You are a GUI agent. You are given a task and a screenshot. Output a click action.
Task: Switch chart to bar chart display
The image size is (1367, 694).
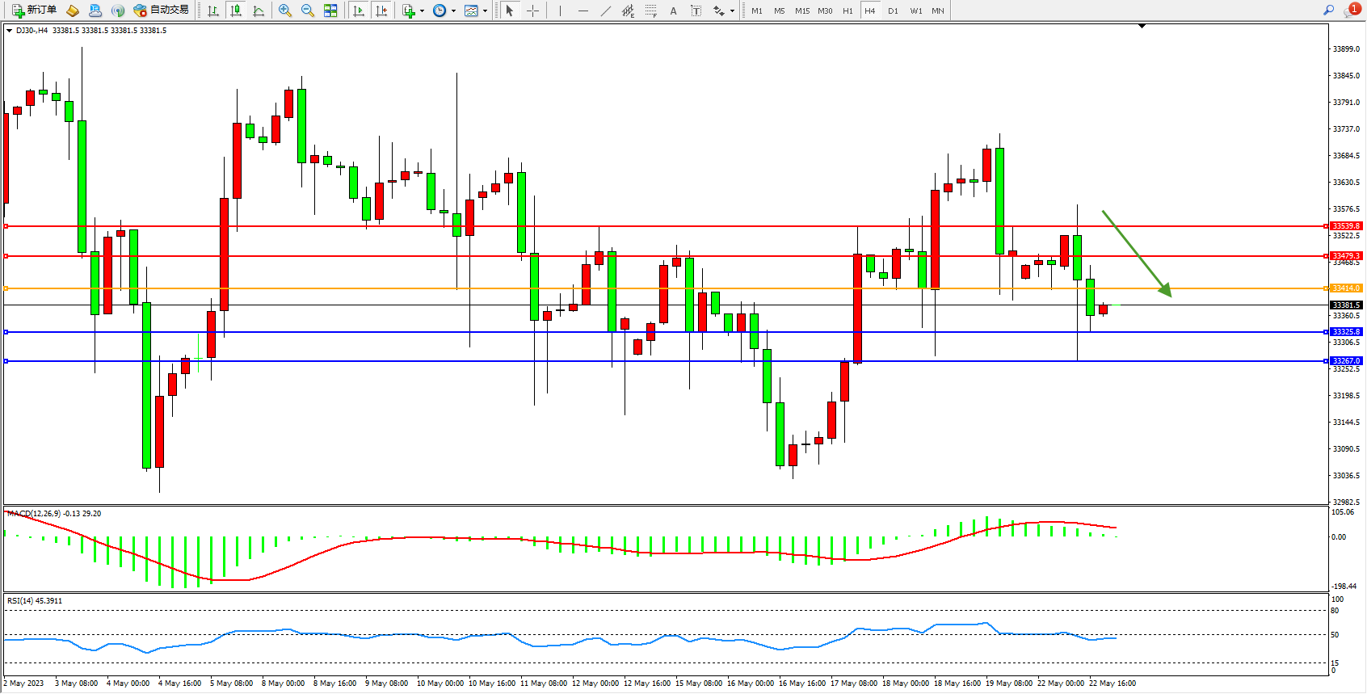(213, 11)
